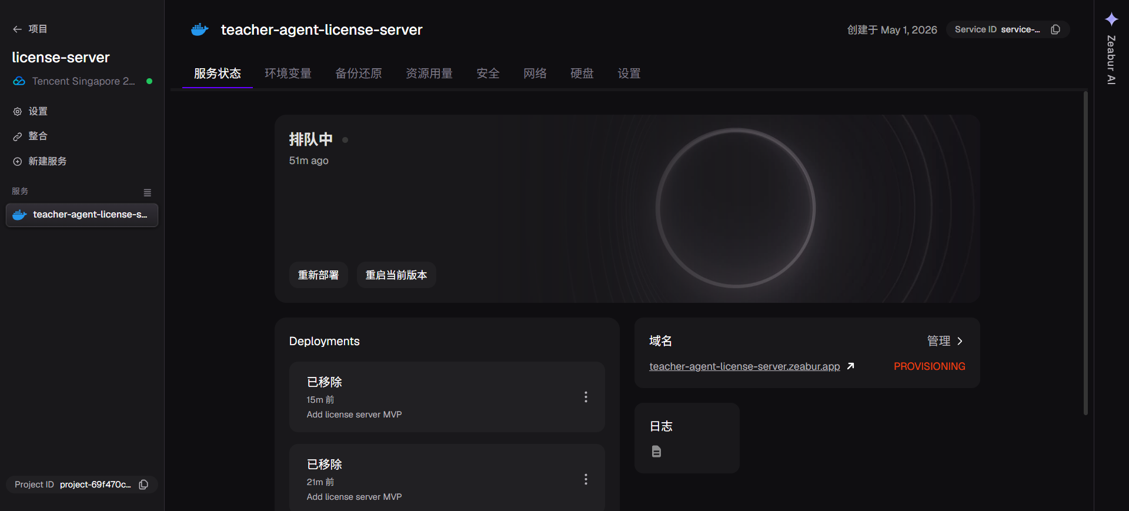Click the Deployments heading
This screenshot has width=1129, height=511.
point(324,342)
